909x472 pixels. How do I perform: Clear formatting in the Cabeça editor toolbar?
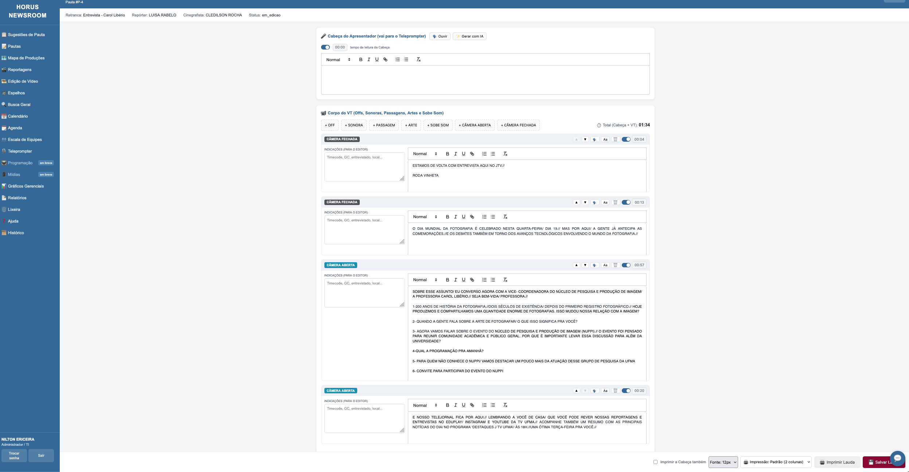[x=418, y=60]
